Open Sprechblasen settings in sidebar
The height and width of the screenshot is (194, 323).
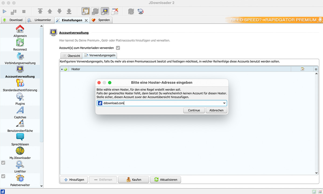(x=20, y=140)
